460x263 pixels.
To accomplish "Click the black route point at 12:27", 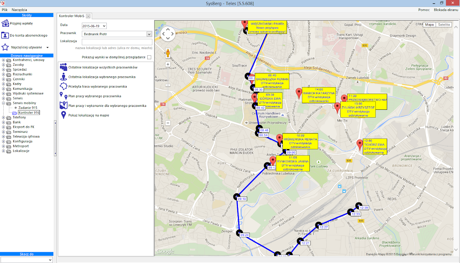I will click(318, 225).
